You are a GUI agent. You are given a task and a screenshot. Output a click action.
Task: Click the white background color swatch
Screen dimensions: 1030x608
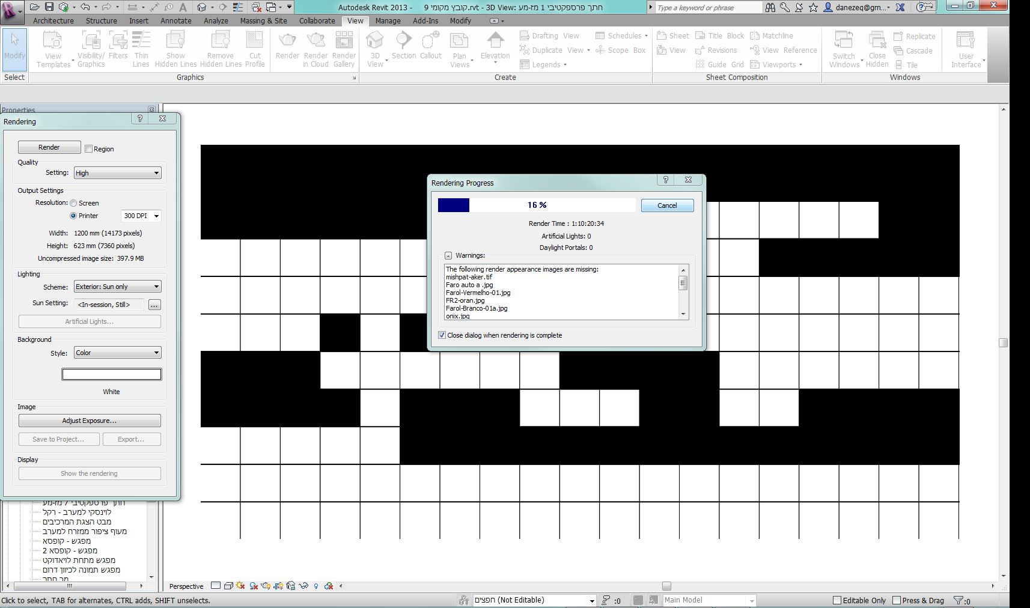click(112, 374)
